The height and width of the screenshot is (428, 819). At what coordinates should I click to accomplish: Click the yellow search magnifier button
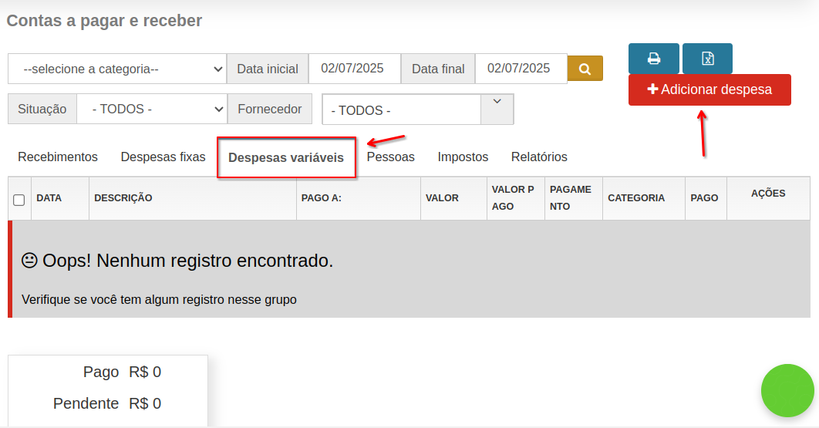pos(585,69)
